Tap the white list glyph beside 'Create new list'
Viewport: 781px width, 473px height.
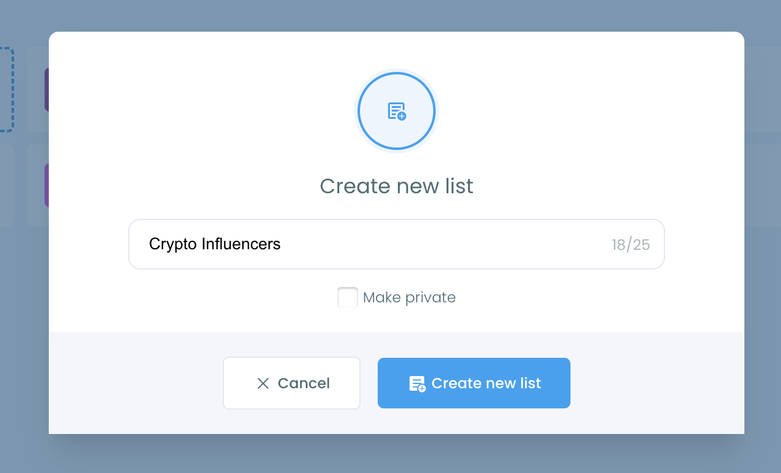point(417,383)
